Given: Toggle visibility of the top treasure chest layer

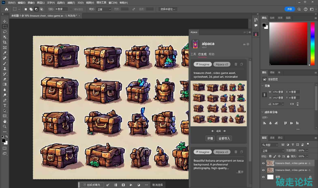Looking at the screenshot, I should (x=263, y=163).
